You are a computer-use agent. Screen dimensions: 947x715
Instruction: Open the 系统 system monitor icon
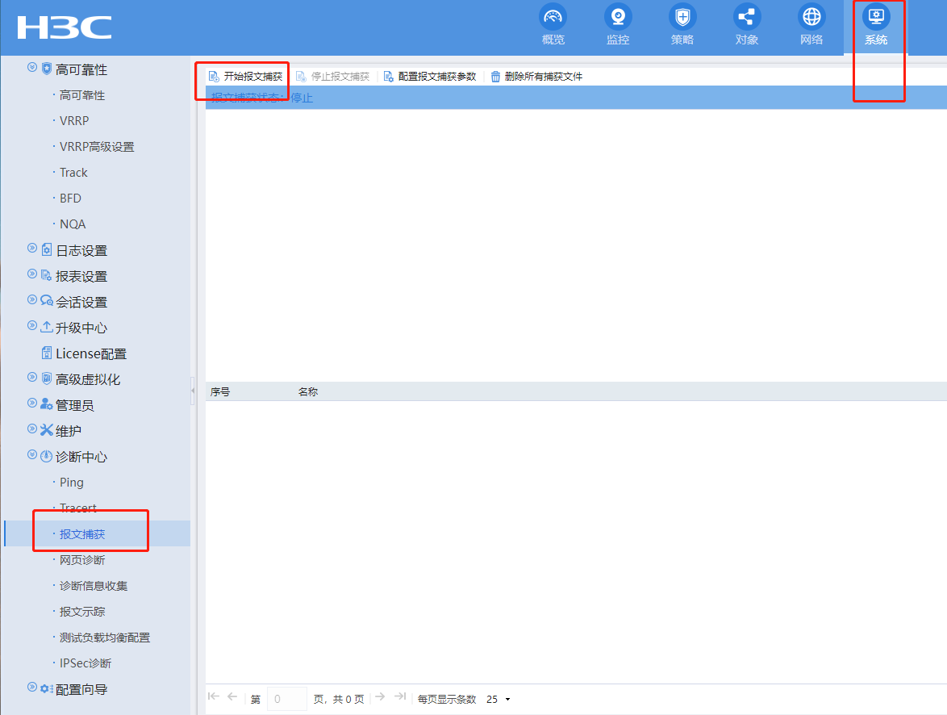tap(876, 17)
